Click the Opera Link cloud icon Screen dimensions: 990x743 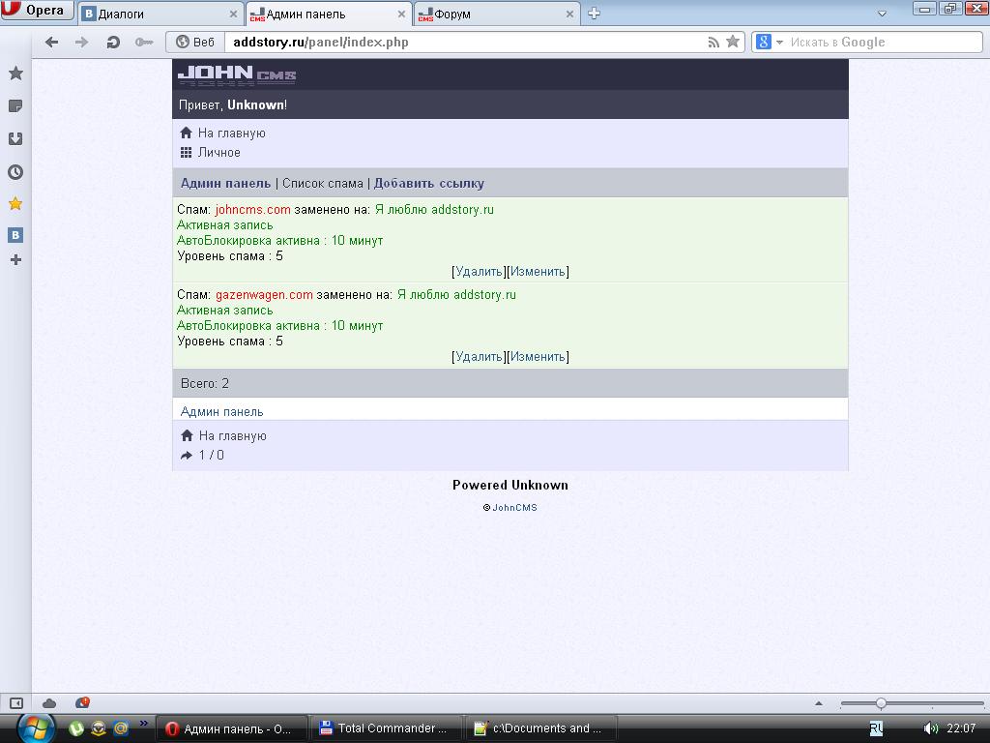pyautogui.click(x=48, y=703)
